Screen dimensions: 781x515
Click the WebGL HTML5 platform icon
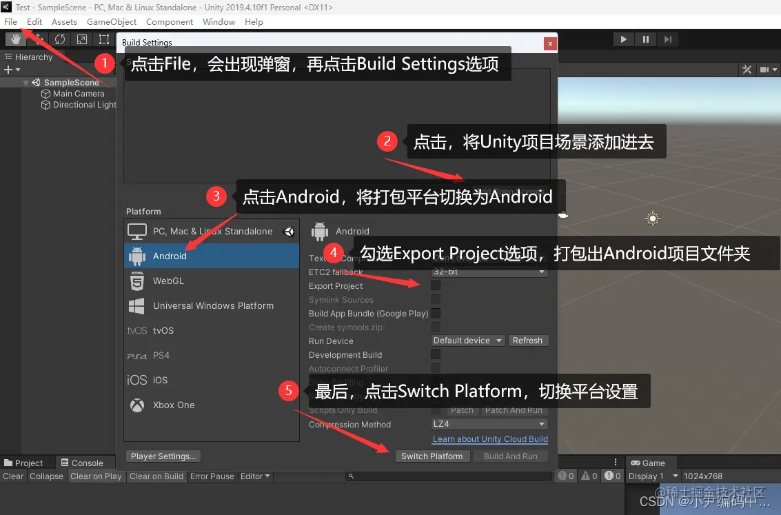[137, 281]
